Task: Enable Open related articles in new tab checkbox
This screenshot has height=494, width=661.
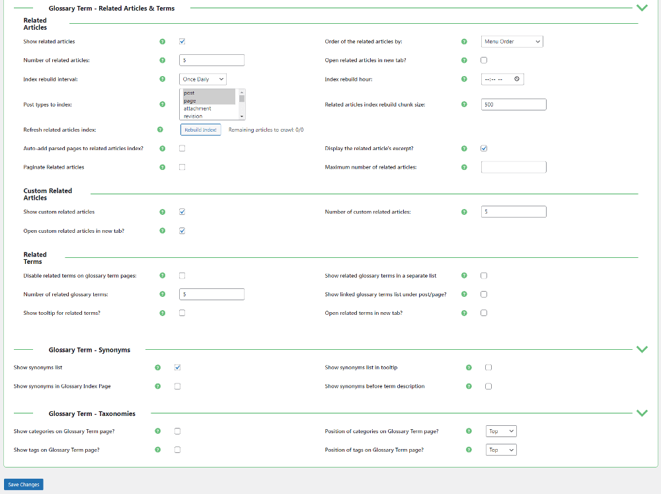Action: click(484, 60)
